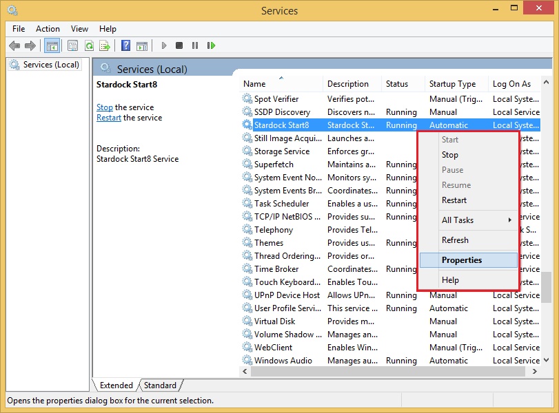559x413 pixels.
Task: Restart the service with the restart icon
Action: pyautogui.click(x=211, y=45)
